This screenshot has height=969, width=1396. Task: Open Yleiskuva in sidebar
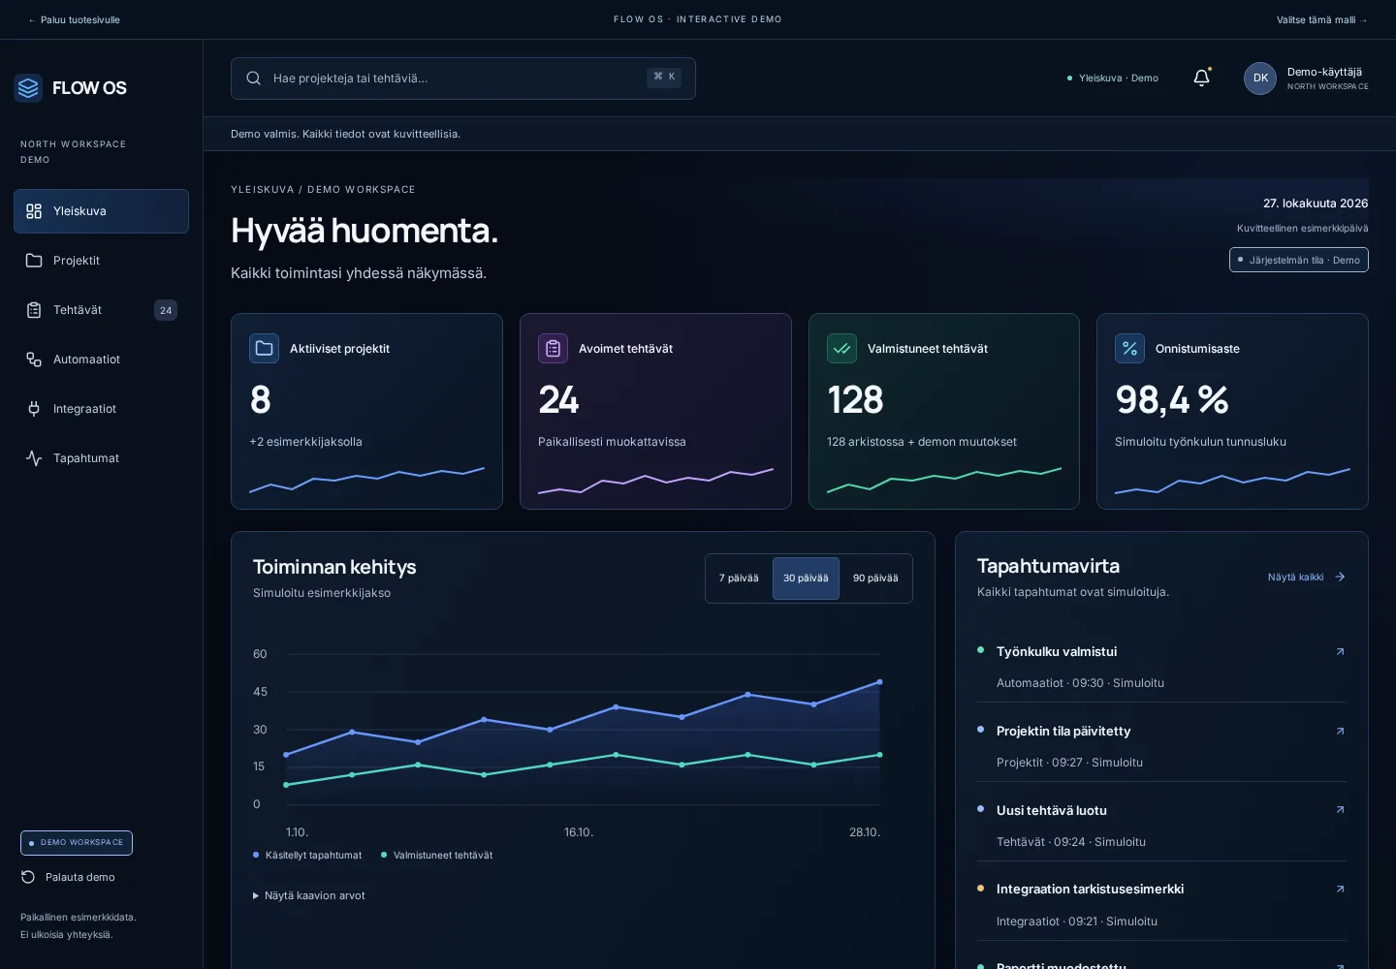point(101,211)
